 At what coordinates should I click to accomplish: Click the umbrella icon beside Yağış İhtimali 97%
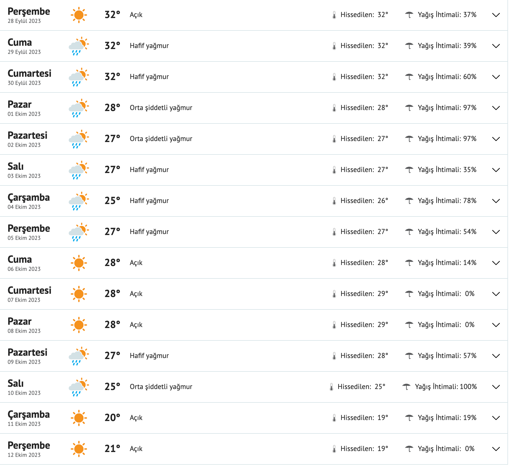410,107
